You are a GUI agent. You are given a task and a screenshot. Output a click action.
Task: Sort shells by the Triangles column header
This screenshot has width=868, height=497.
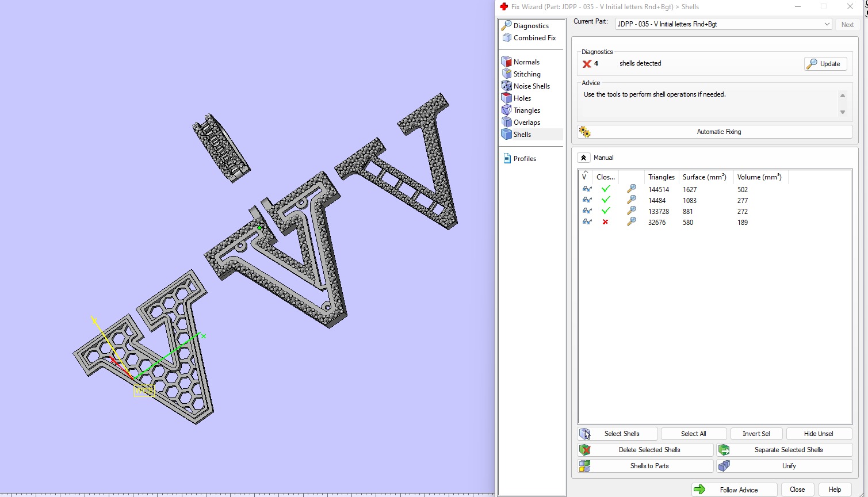(x=661, y=177)
